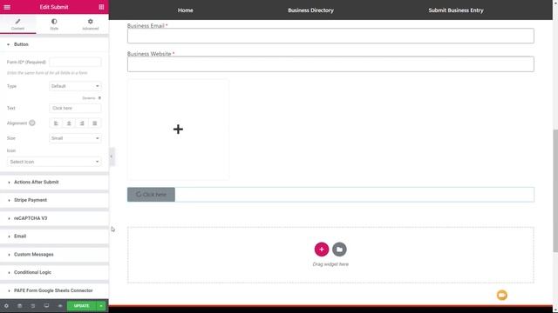Add template with folder icon button

point(339,250)
